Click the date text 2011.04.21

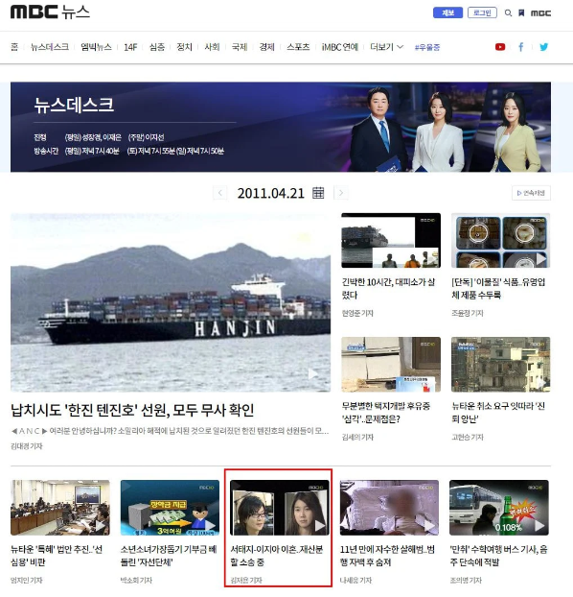point(271,193)
